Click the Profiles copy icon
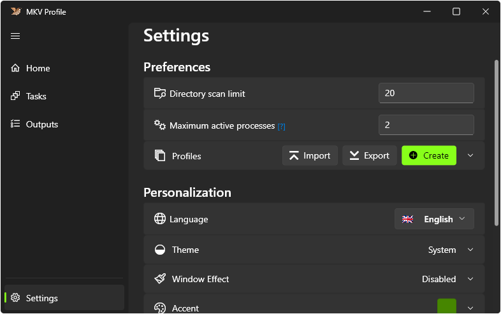Screen dimensions: 501x314 (160, 155)
